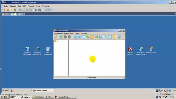Viewport: 176px width, 99px height.
Task: Select the Internet Explorer desktop icon
Action: tap(38, 51)
